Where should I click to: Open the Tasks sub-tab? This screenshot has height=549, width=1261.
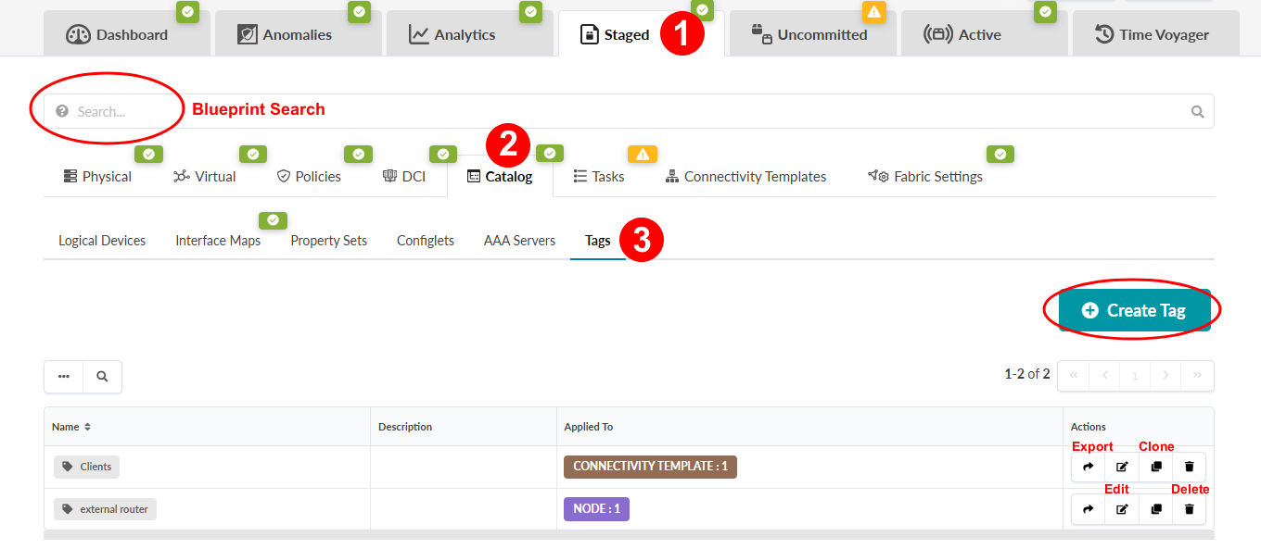599,176
